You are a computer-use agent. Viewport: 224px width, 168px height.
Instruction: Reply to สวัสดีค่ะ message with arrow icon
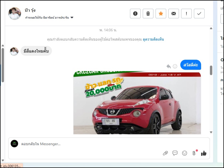(x=169, y=66)
